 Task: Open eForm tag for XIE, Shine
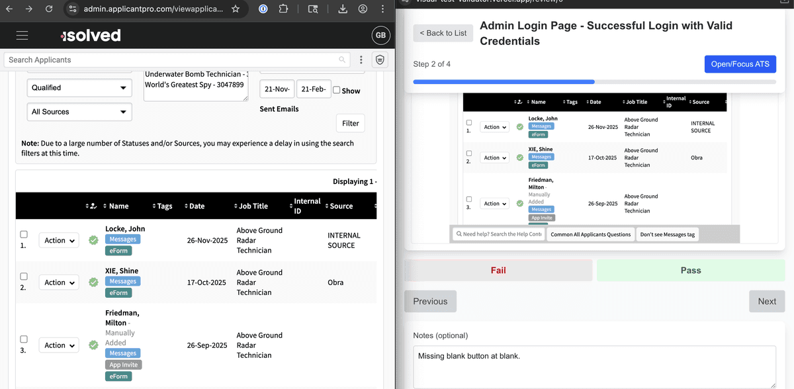pos(118,292)
